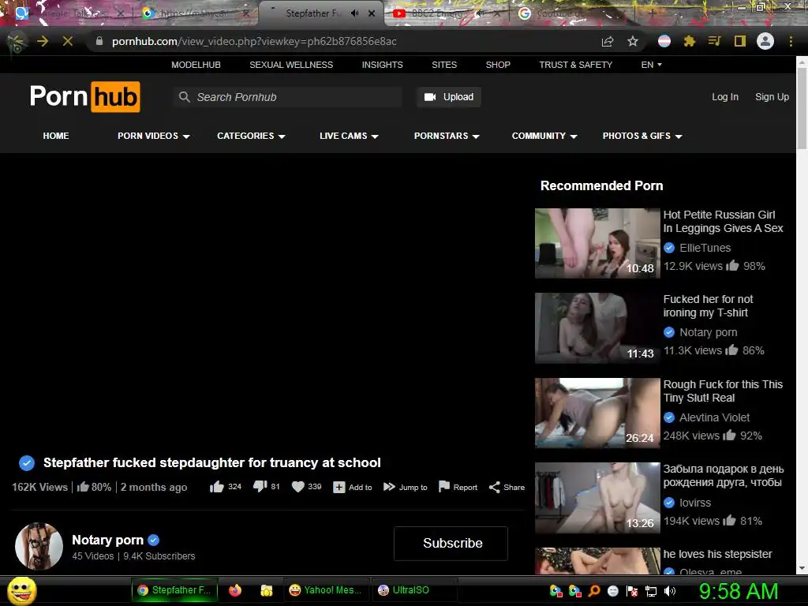Click the search magnifier icon
This screenshot has width=808, height=606.
(x=185, y=97)
